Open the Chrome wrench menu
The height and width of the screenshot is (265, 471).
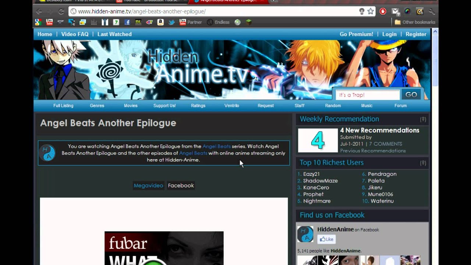click(431, 11)
